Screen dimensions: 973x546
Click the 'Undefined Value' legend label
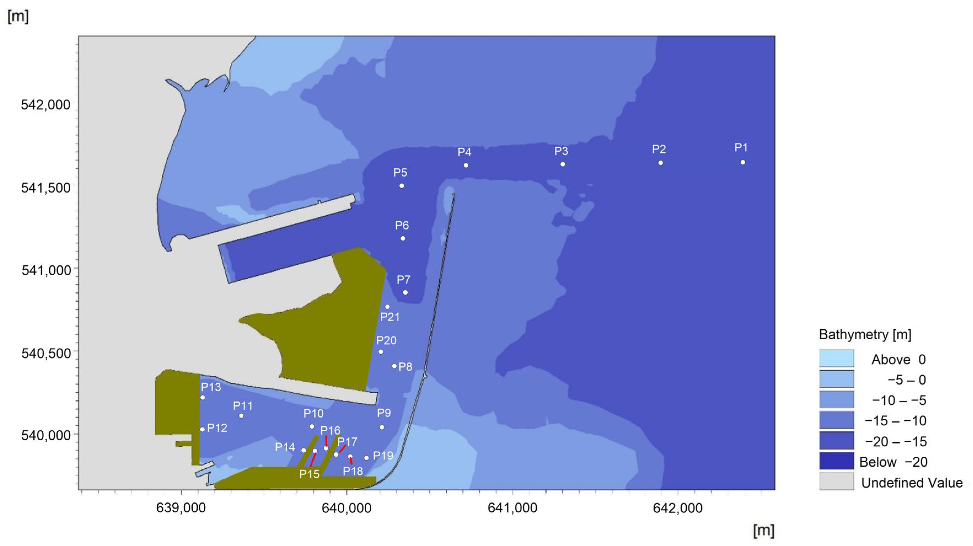(x=912, y=483)
